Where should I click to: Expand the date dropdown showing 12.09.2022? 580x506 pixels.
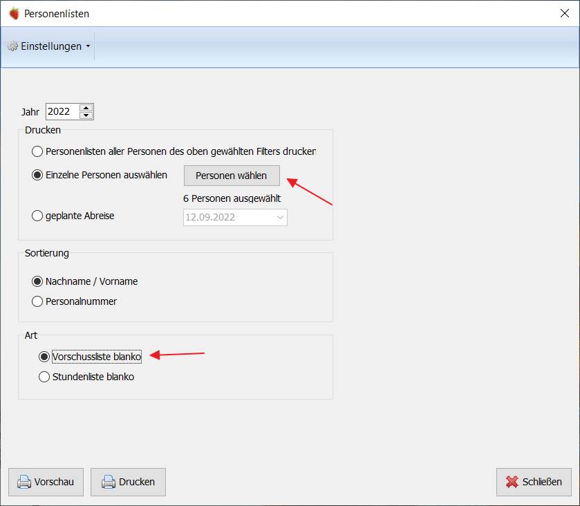280,218
